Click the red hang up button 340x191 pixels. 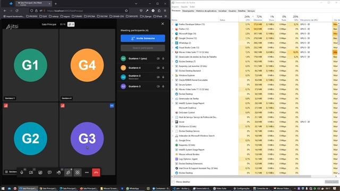pos(96,172)
